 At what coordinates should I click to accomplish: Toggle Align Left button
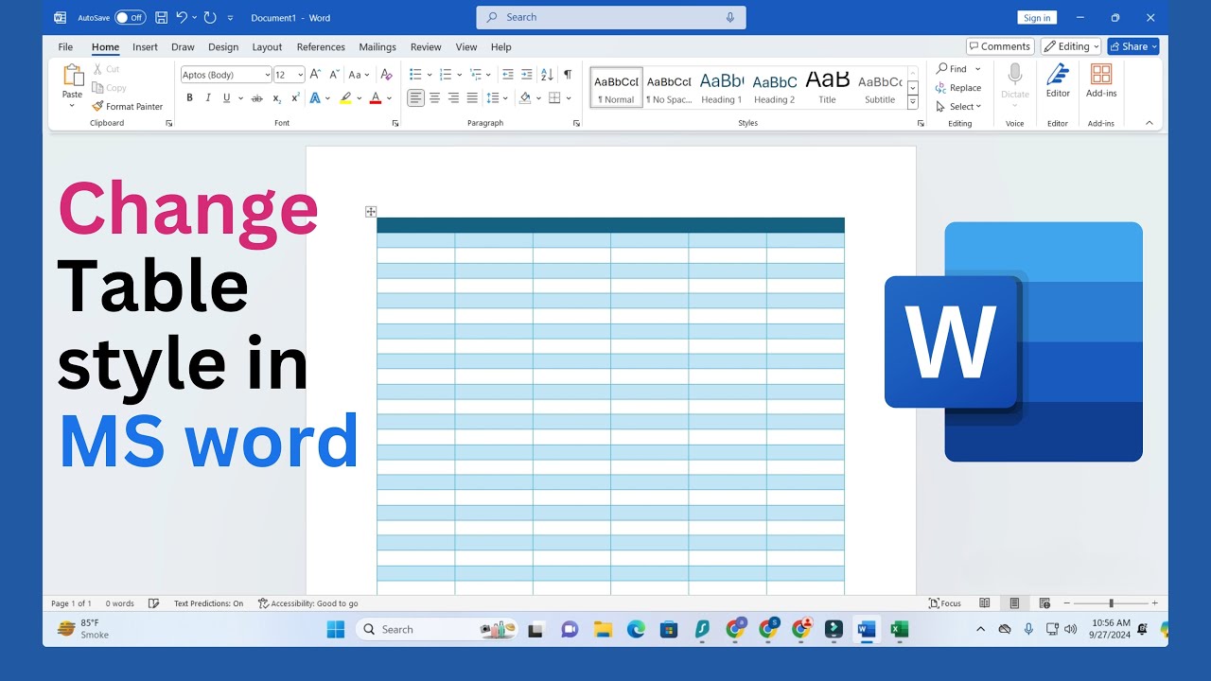(416, 98)
